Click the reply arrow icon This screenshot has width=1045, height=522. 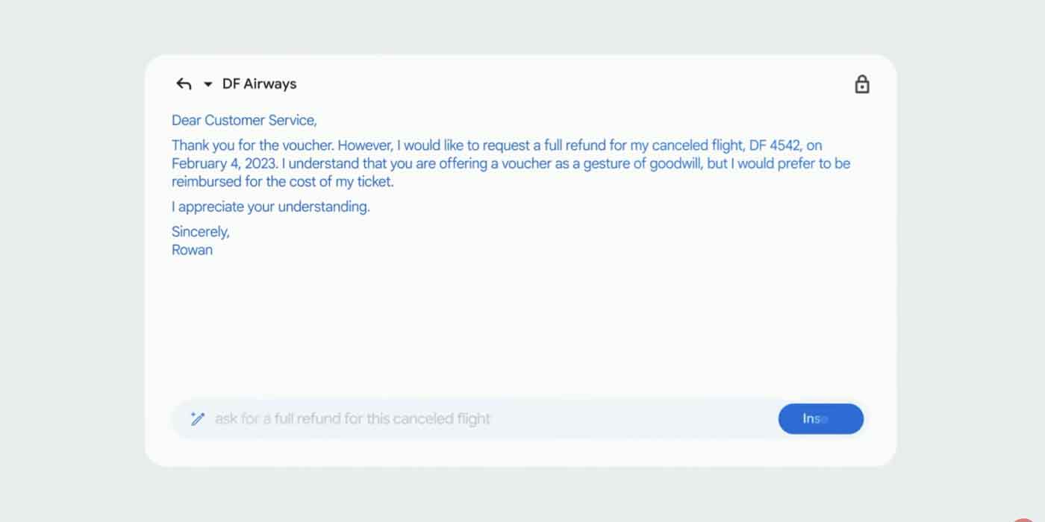tap(184, 84)
